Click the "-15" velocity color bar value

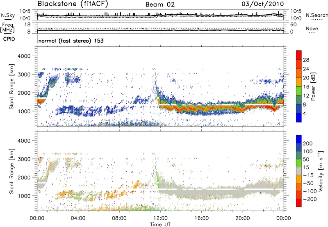(308, 175)
